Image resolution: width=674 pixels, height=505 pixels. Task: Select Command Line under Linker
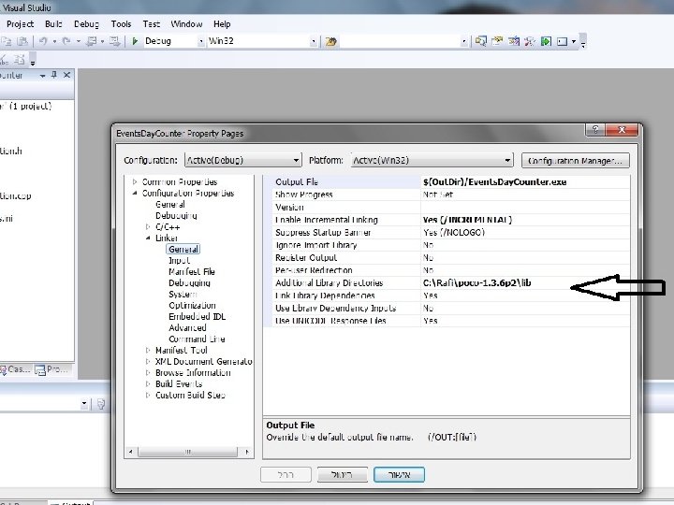coord(197,339)
